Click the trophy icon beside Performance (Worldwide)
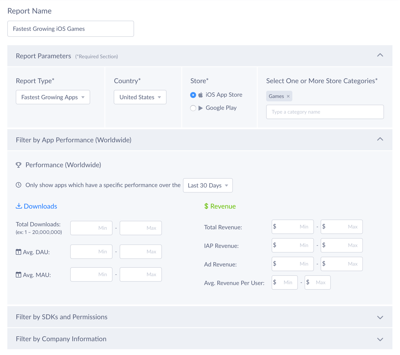400x355 pixels. pyautogui.click(x=19, y=165)
